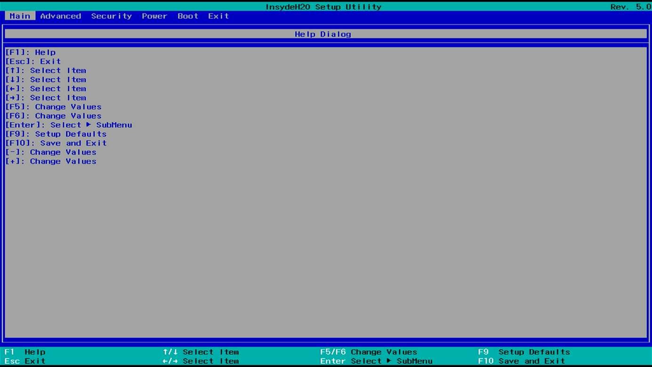This screenshot has height=367, width=652.
Task: Click 'F1 Help' in the bottom bar
Action: pyautogui.click(x=25, y=352)
